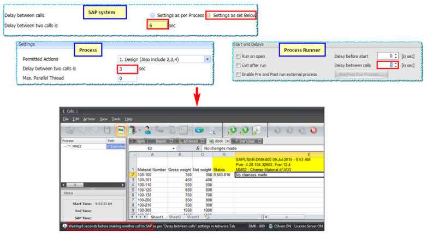Screen dimensions: 427x234
Task: Click the blue disk drive toolbar icon
Action: coord(199,130)
